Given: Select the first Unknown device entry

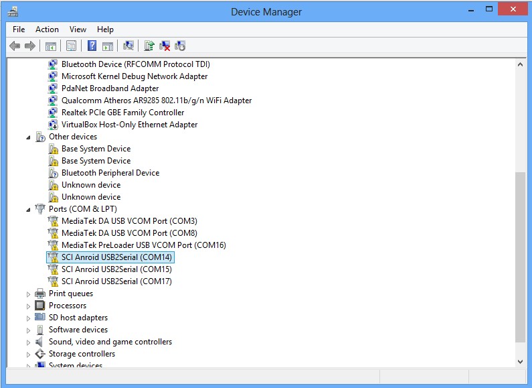Looking at the screenshot, I should (x=91, y=185).
